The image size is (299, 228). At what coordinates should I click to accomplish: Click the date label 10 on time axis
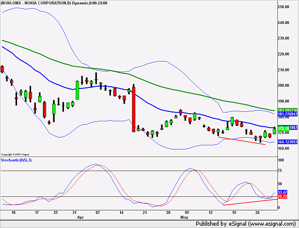pyautogui.click(x=14, y=213)
